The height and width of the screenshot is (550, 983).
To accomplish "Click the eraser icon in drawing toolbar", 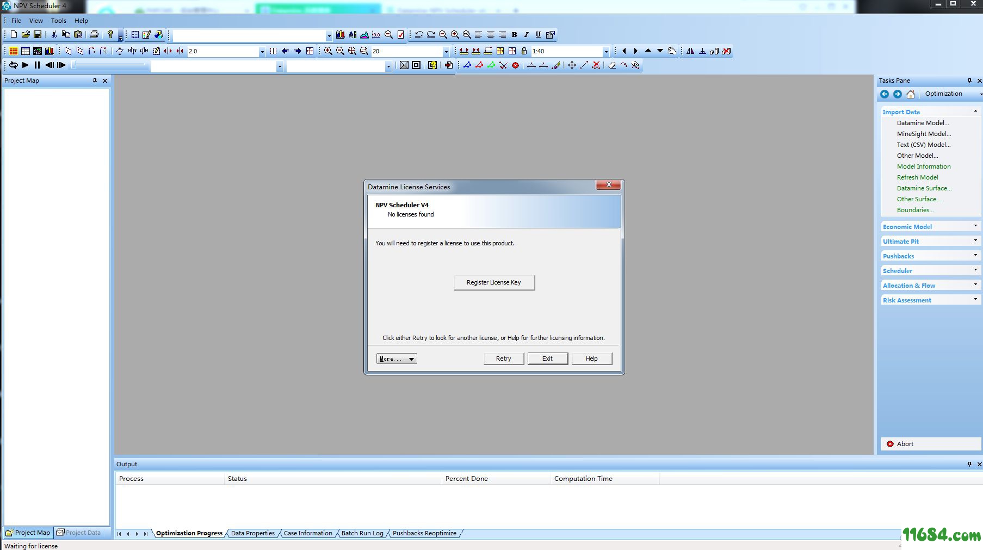I will coord(612,65).
